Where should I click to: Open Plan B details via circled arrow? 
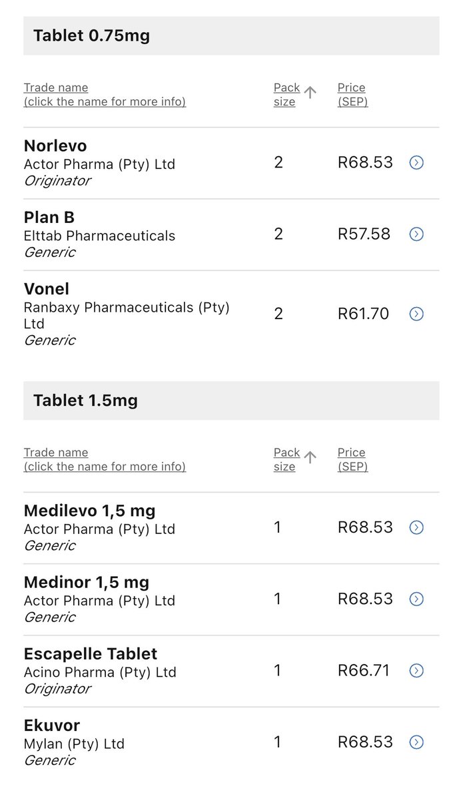tap(416, 234)
